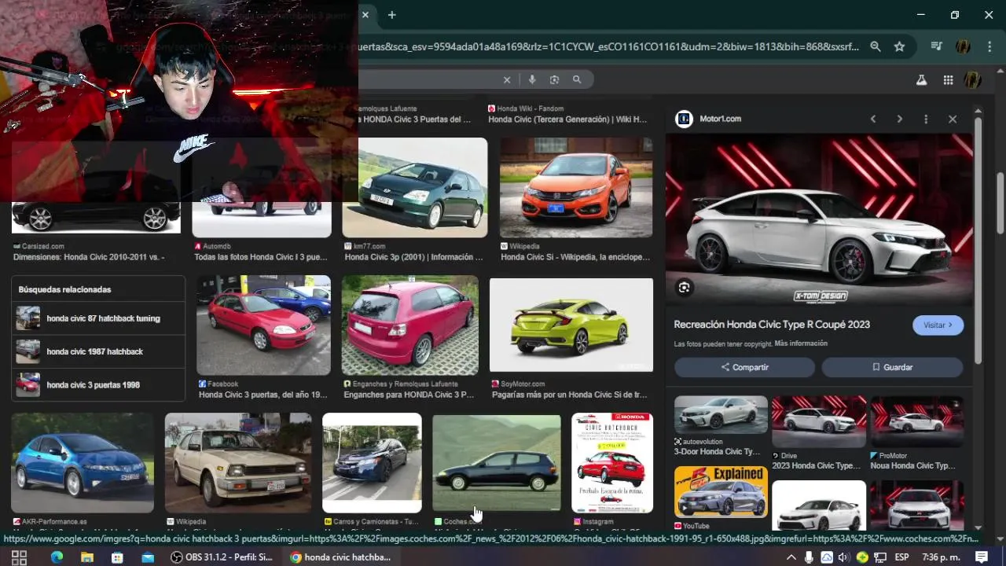1006x566 pixels.
Task: Close the image preview panel
Action: coord(953,119)
